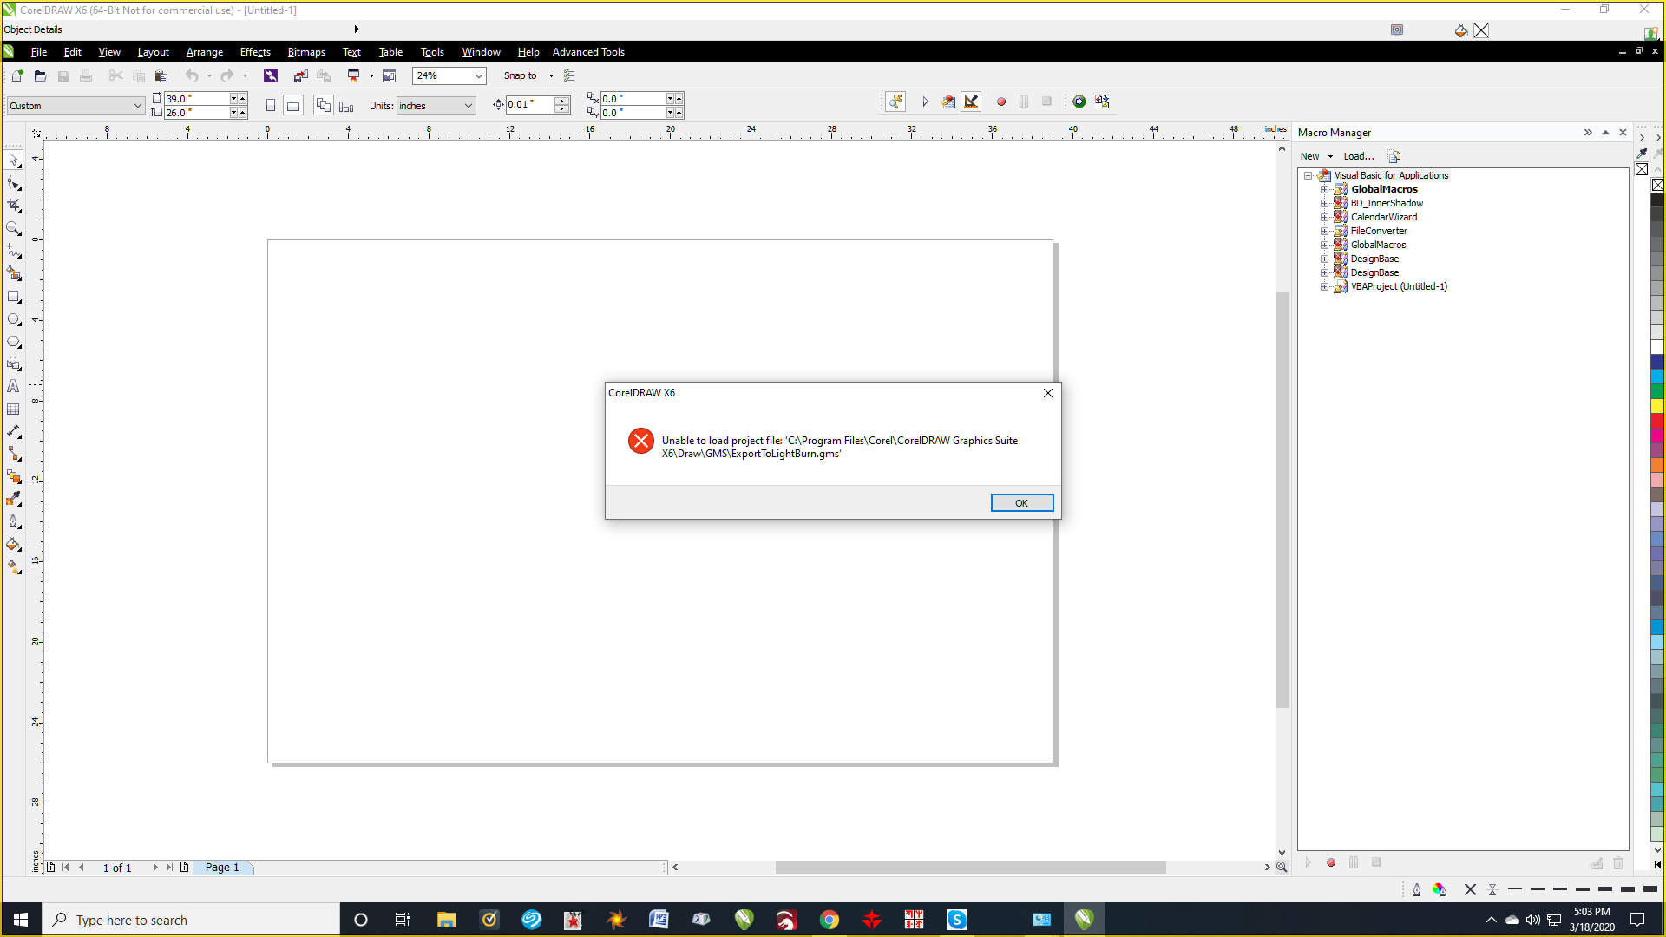Open the Advanced Tools menu

[x=588, y=52]
